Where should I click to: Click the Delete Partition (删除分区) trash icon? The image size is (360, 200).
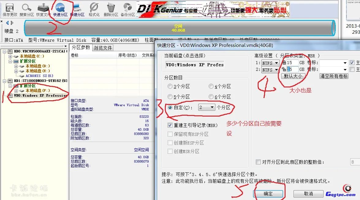click(111, 9)
